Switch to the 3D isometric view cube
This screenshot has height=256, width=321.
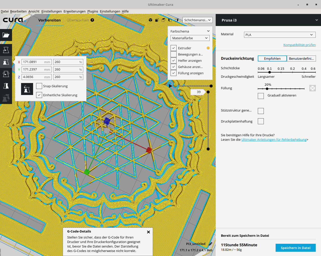[150, 20]
